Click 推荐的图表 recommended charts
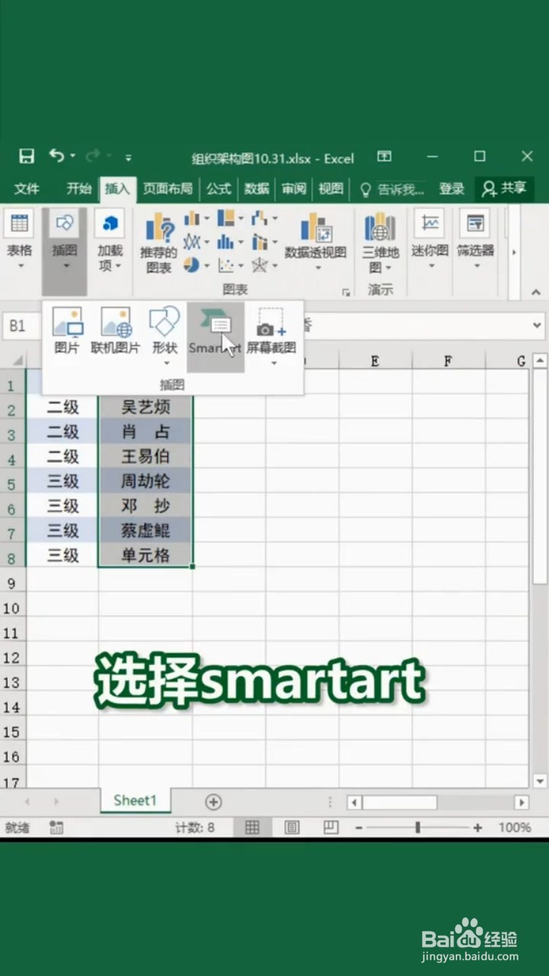This screenshot has width=549, height=976. (x=159, y=244)
